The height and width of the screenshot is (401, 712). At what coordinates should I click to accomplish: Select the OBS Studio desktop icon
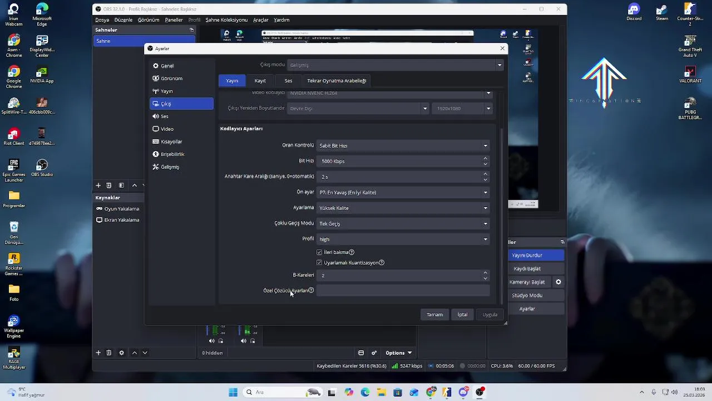42,168
